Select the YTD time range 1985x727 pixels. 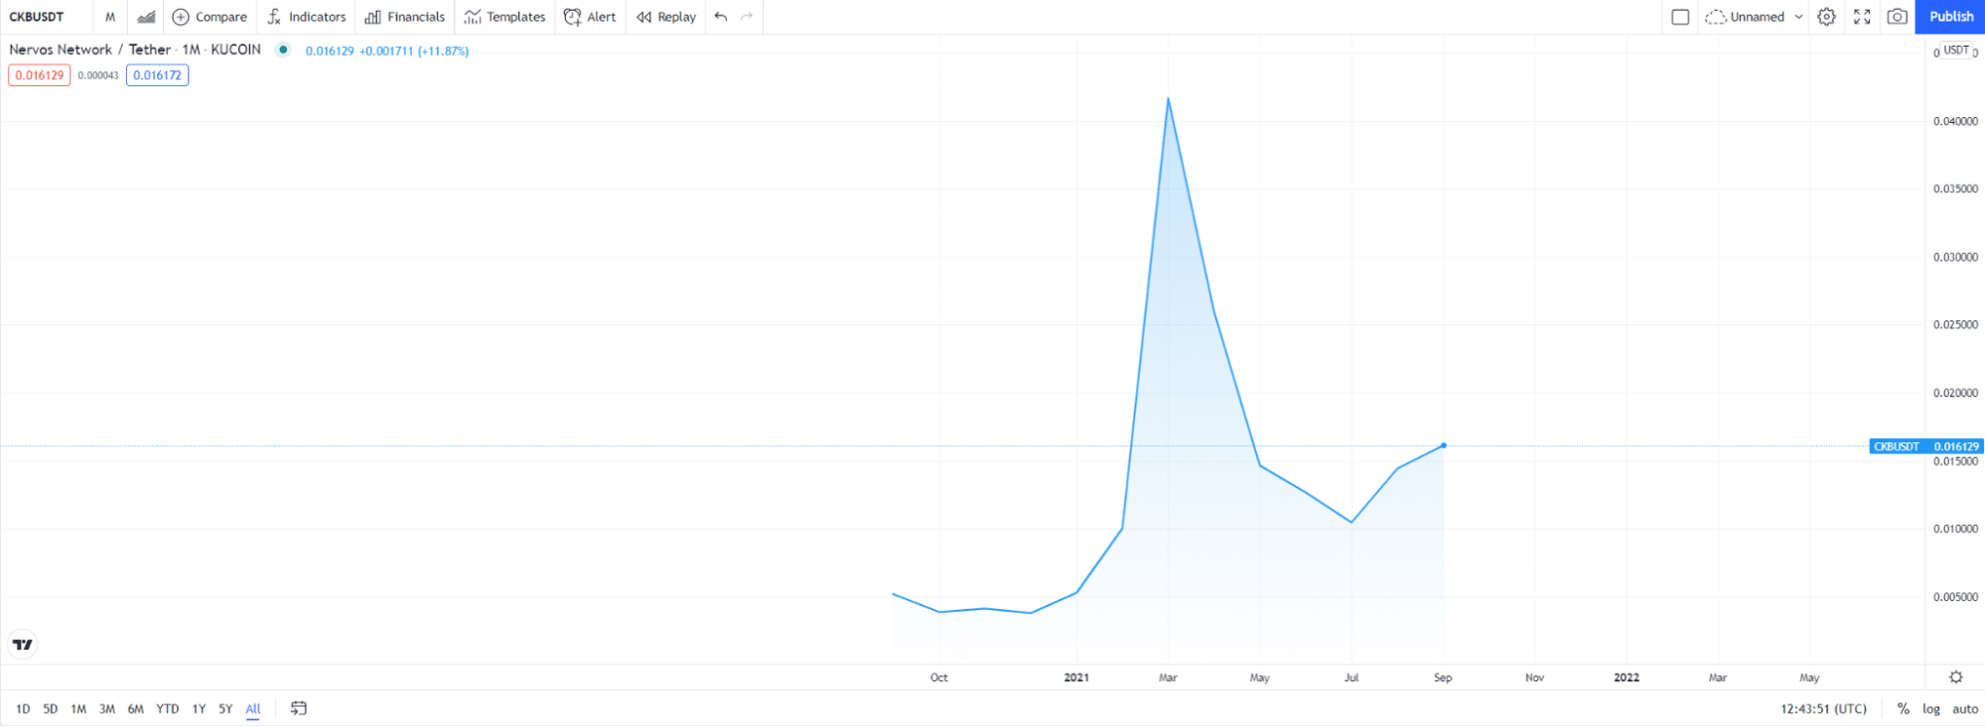tap(168, 709)
